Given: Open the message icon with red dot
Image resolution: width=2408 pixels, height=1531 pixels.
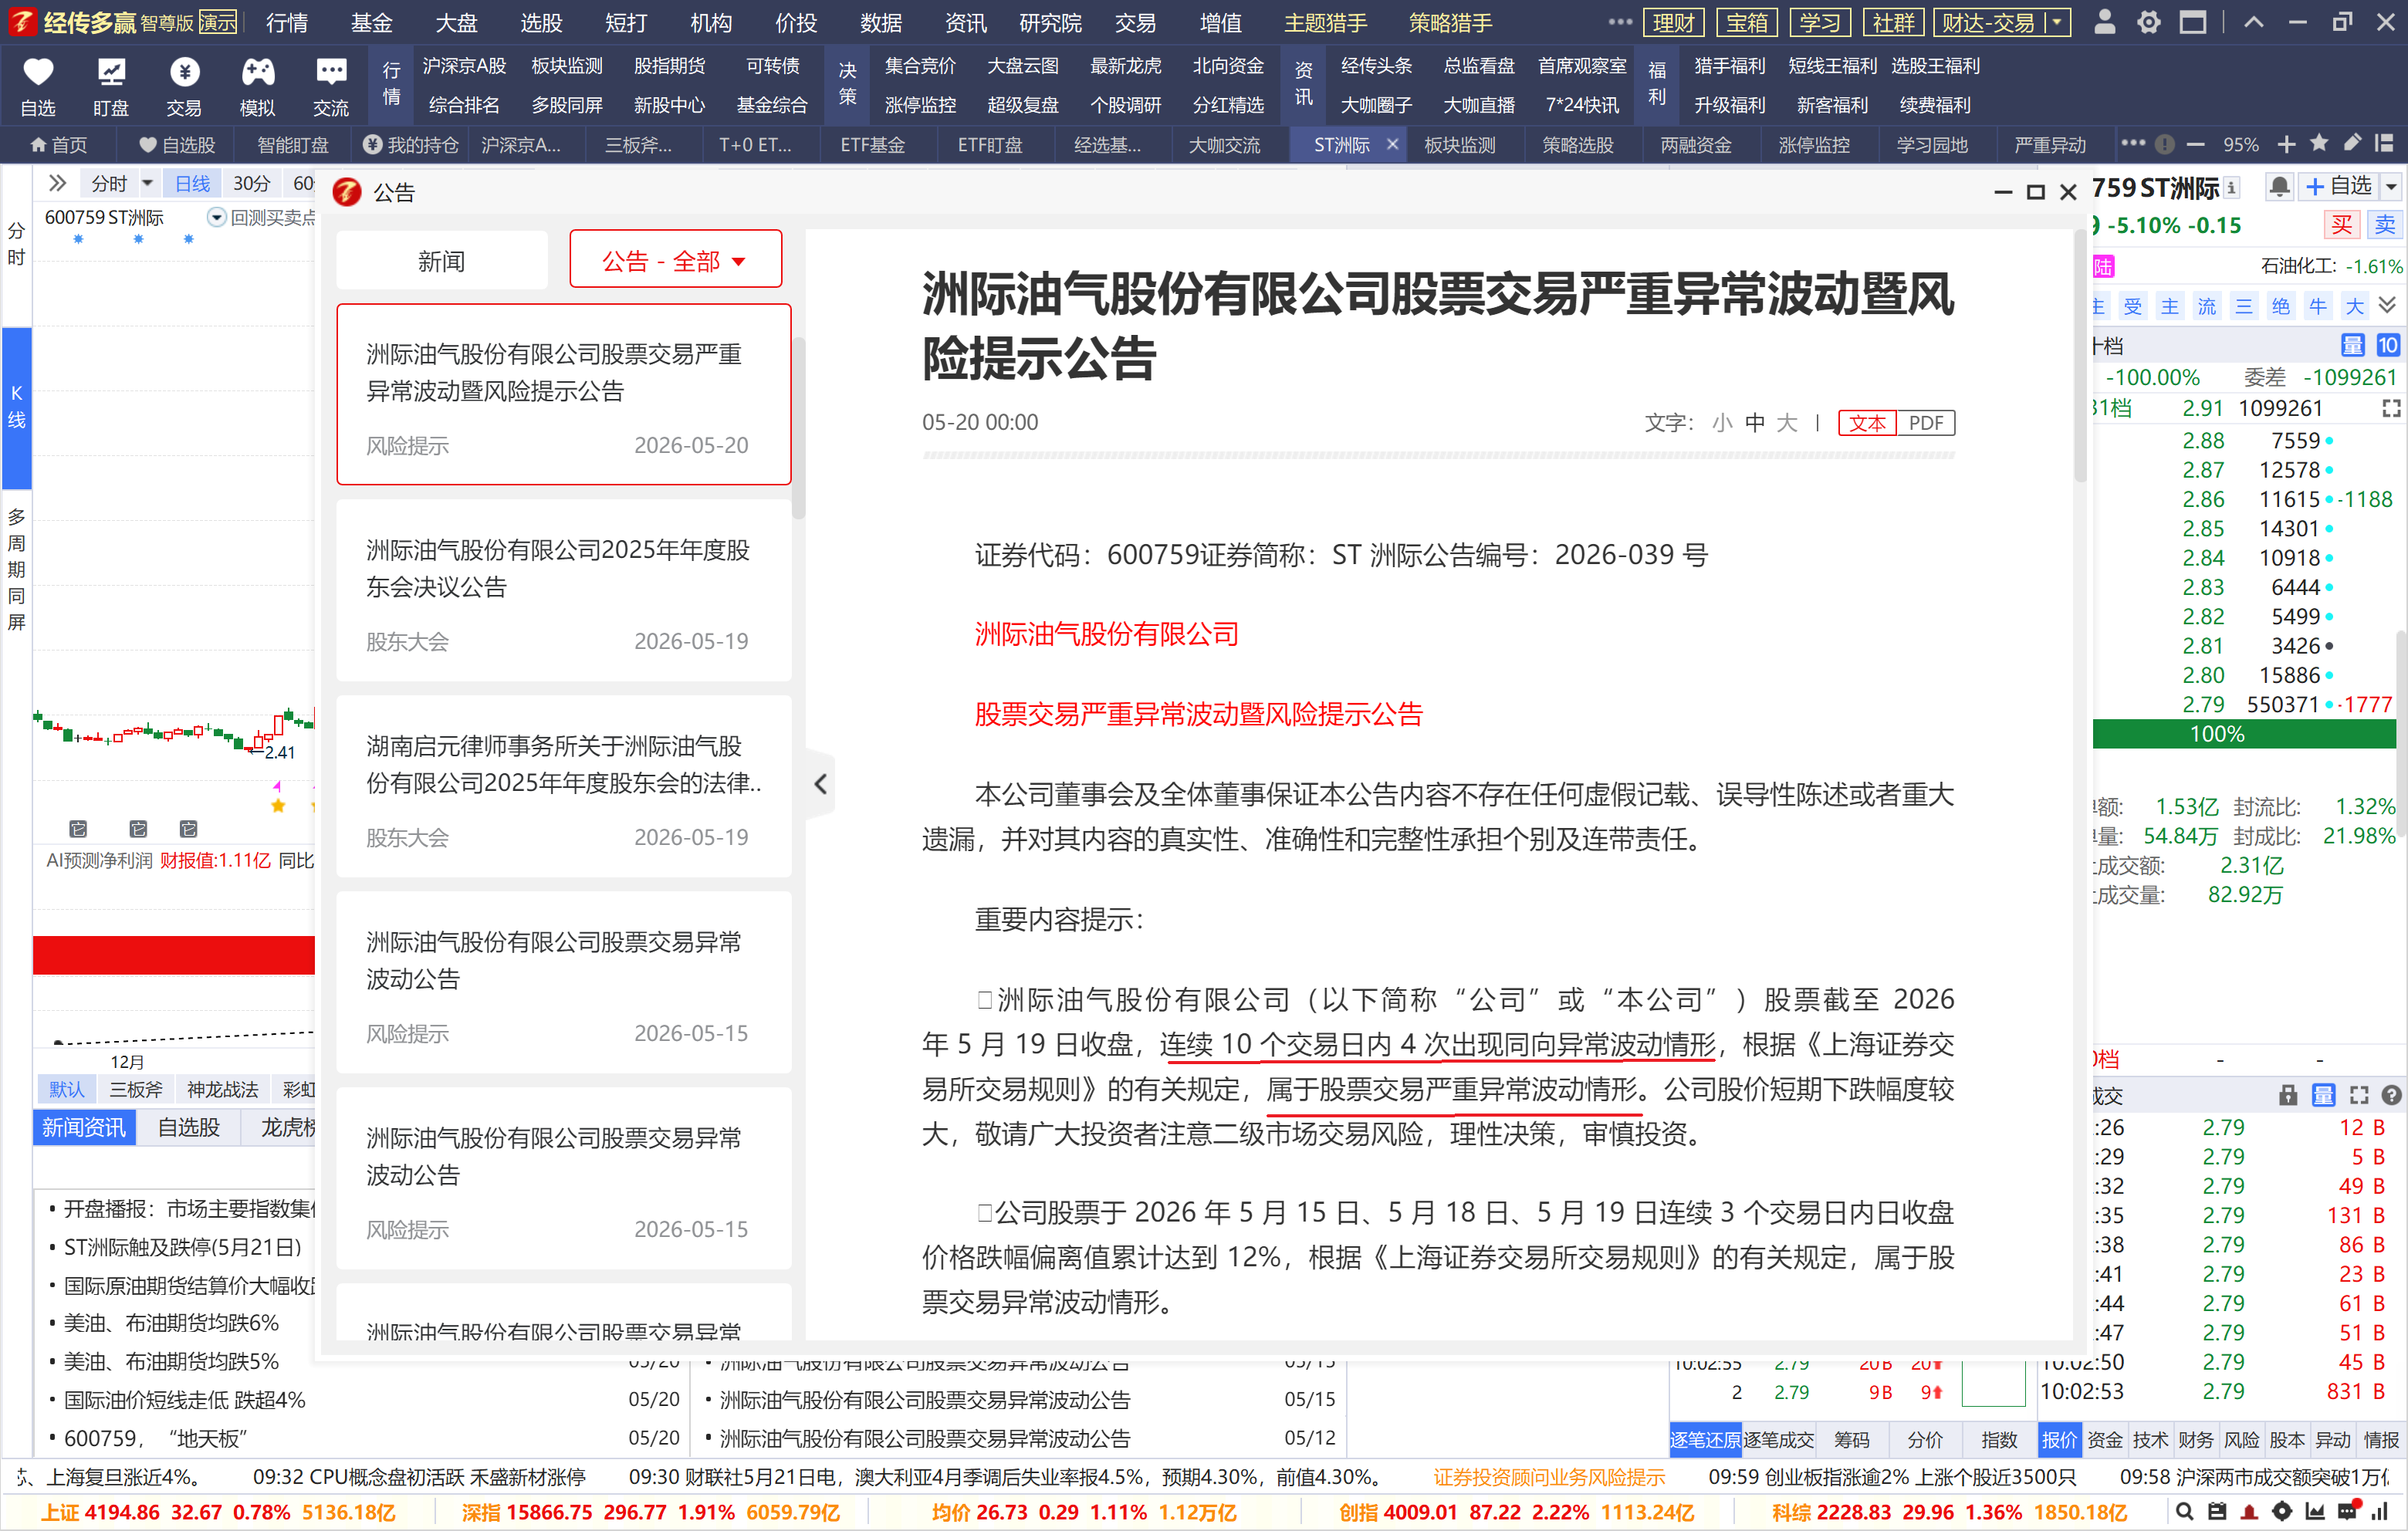Looking at the screenshot, I should pyautogui.click(x=2348, y=1510).
